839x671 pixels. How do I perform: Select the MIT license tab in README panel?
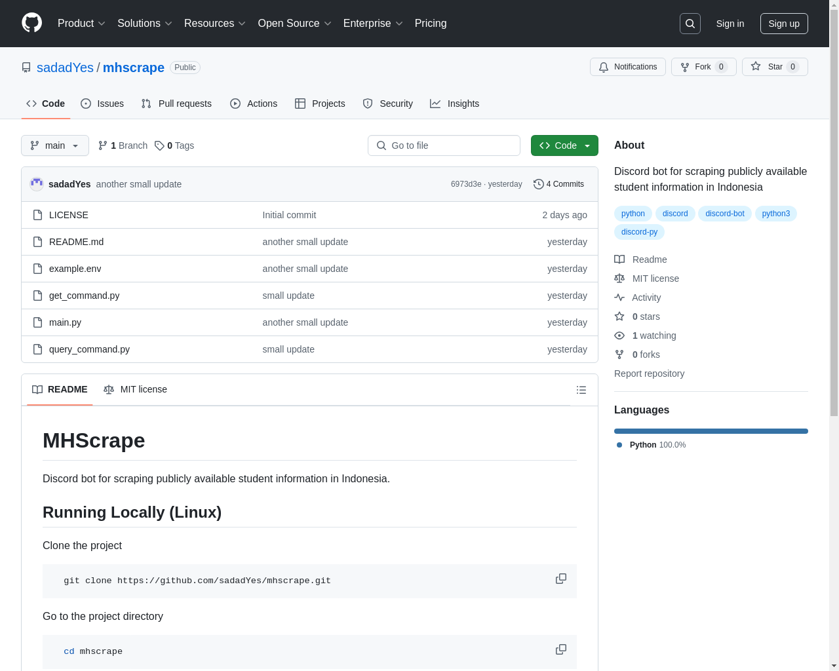click(136, 389)
